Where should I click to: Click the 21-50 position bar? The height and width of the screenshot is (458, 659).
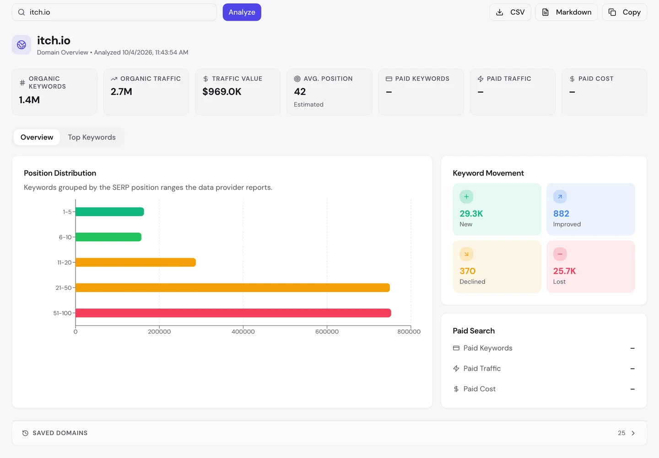point(232,288)
